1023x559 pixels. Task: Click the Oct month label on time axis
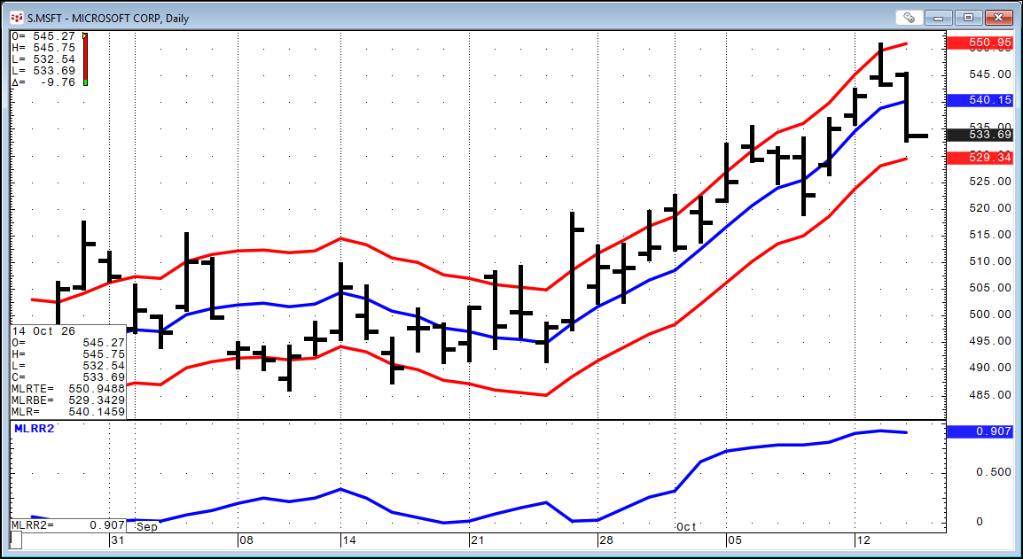coord(686,527)
